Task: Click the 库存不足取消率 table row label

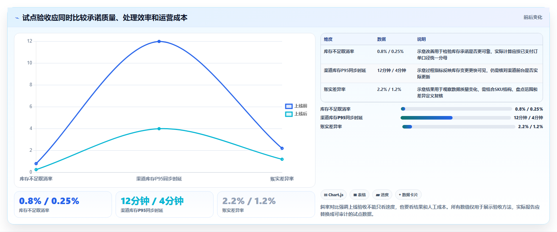Action: 339,51
